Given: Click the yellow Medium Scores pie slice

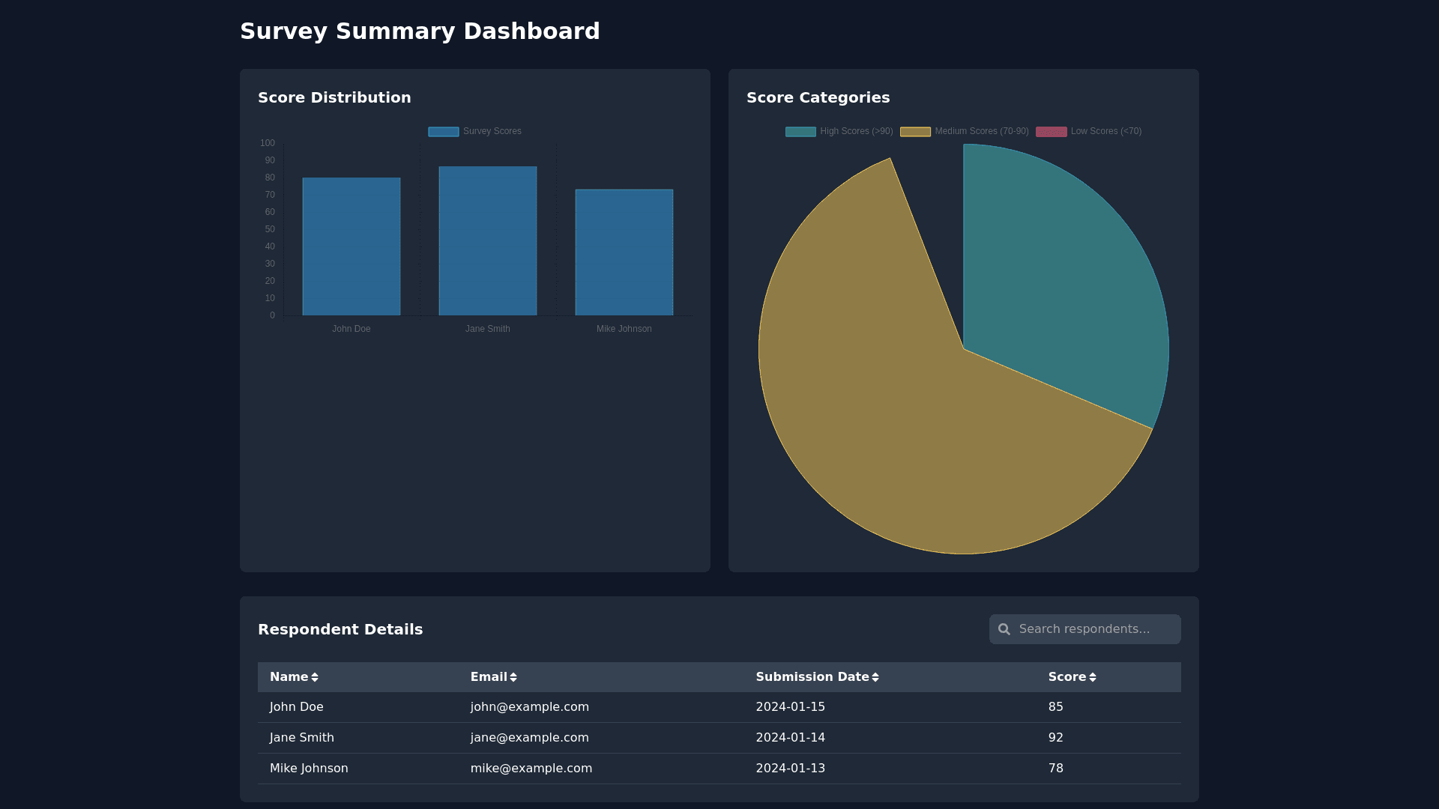Looking at the screenshot, I should [x=899, y=419].
